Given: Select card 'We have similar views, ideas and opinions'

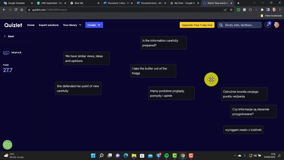Looking at the screenshot, I should pos(87,58).
